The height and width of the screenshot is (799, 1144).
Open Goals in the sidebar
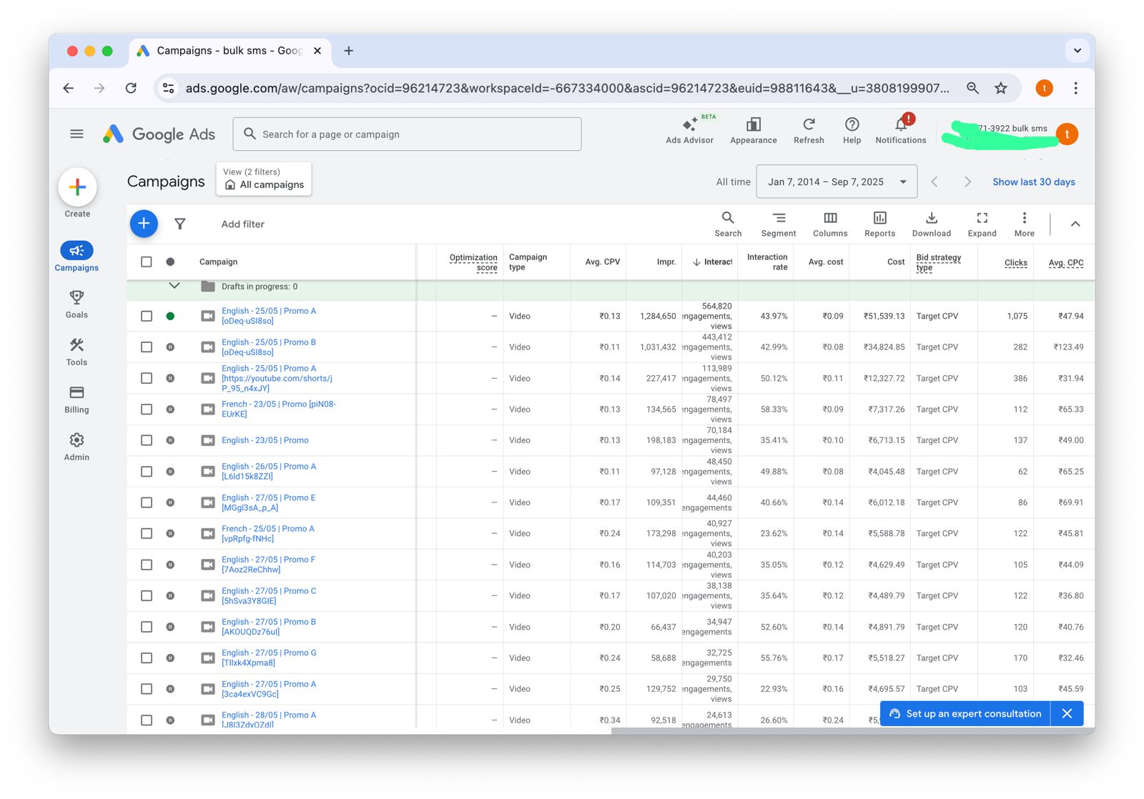[77, 304]
